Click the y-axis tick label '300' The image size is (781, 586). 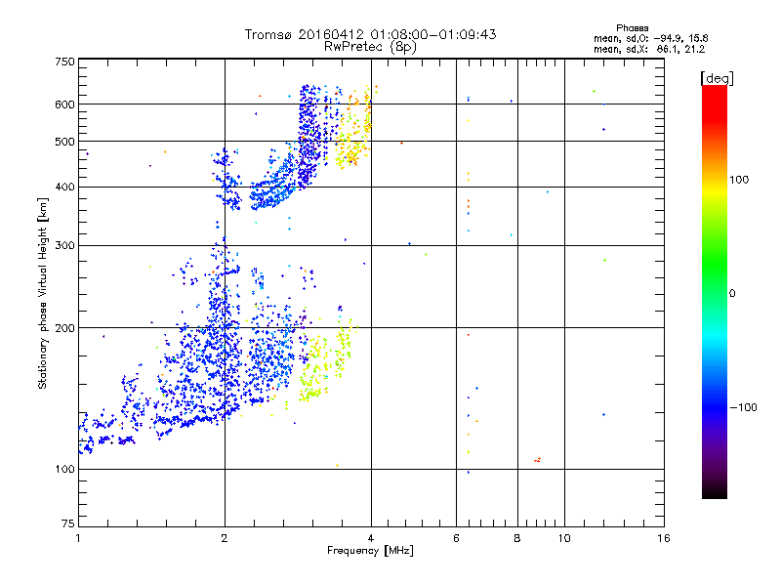[64, 246]
